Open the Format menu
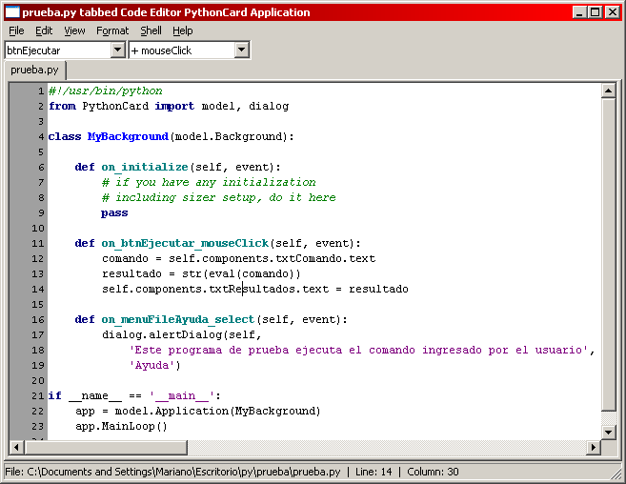This screenshot has height=484, width=626. pyautogui.click(x=112, y=30)
